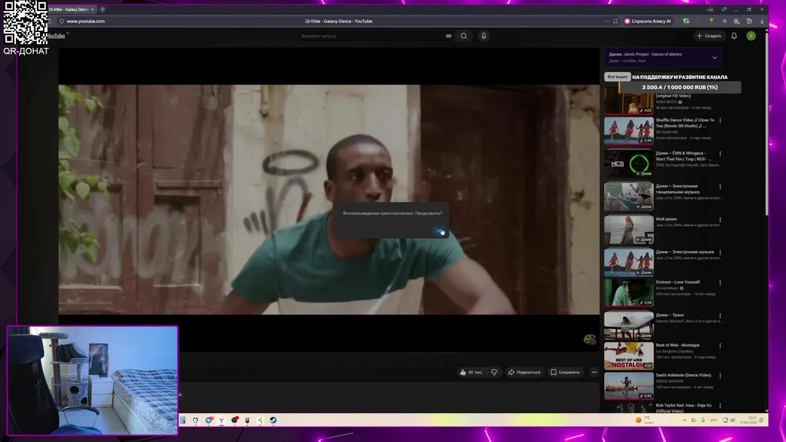Click the www.youtube.com address text

coord(85,21)
